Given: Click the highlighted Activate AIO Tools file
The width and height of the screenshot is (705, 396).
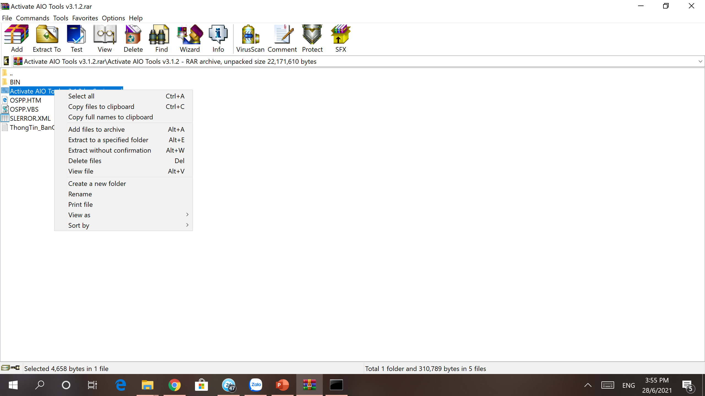Looking at the screenshot, I should coord(32,91).
